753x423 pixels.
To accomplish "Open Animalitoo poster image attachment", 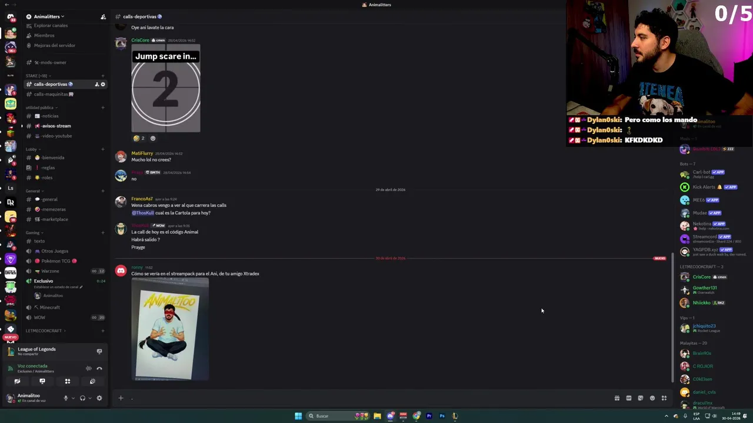I will point(170,329).
